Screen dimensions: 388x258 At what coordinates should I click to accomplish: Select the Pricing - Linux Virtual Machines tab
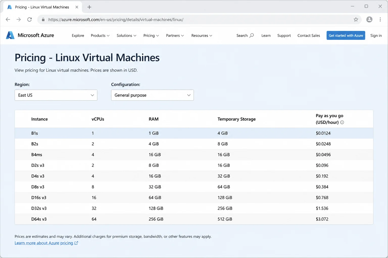pos(42,7)
